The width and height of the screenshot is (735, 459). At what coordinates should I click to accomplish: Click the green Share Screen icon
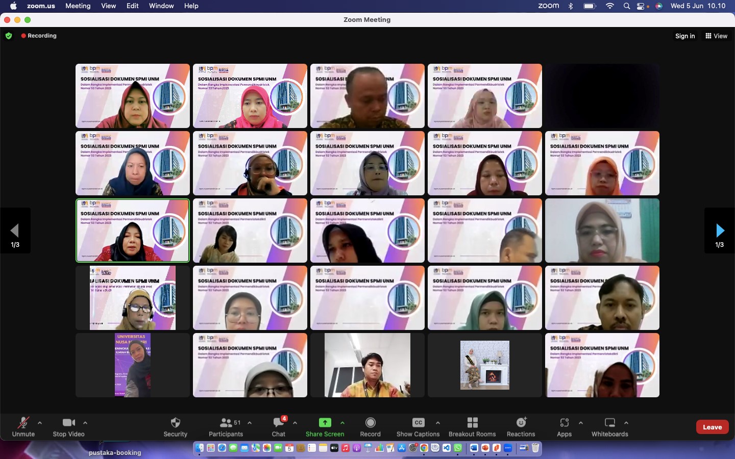point(325,423)
